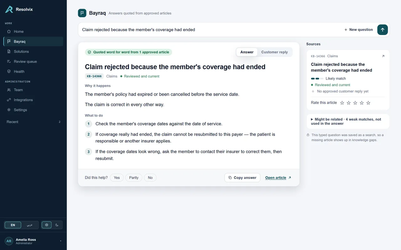Select light mode sun toggle
This screenshot has height=250, width=401.
tap(47, 225)
